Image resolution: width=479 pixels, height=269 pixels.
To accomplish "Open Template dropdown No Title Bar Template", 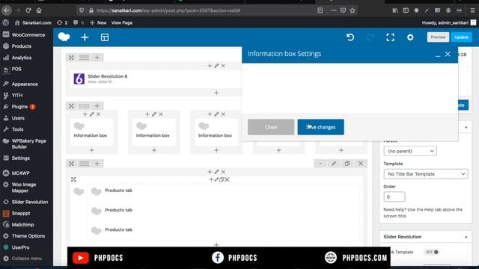I will (426, 174).
